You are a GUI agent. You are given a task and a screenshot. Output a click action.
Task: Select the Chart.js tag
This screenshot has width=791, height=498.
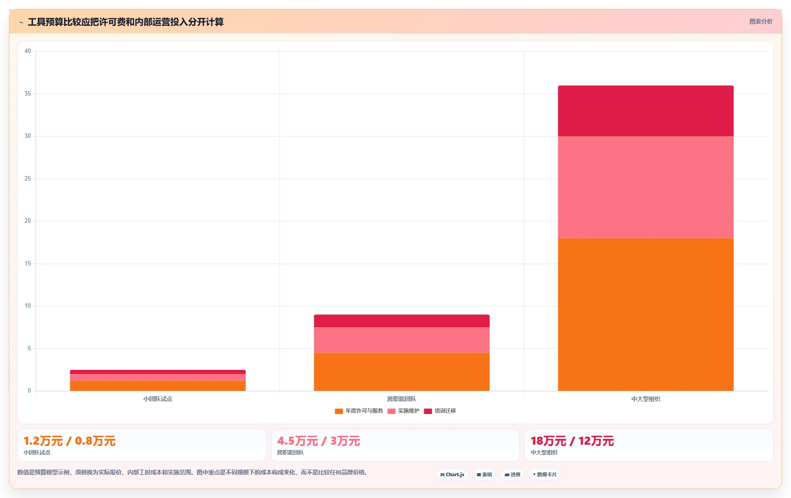click(452, 474)
